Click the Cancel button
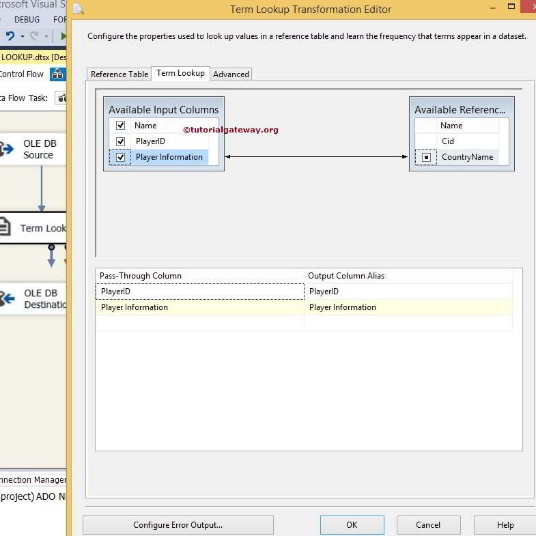 (428, 524)
